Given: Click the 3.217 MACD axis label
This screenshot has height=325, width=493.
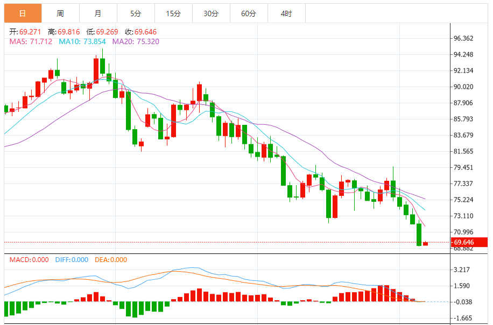Looking at the screenshot, I should 462,270.
